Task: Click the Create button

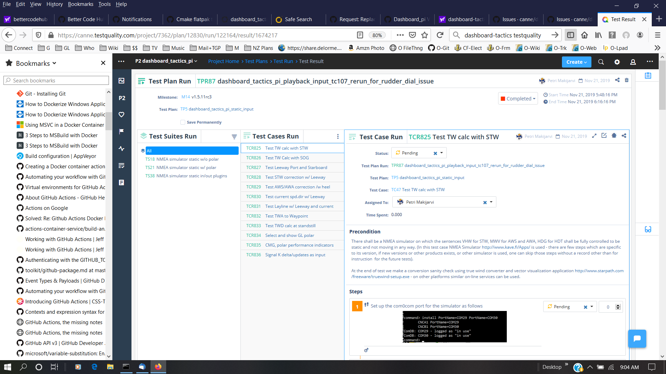Action: click(576, 62)
